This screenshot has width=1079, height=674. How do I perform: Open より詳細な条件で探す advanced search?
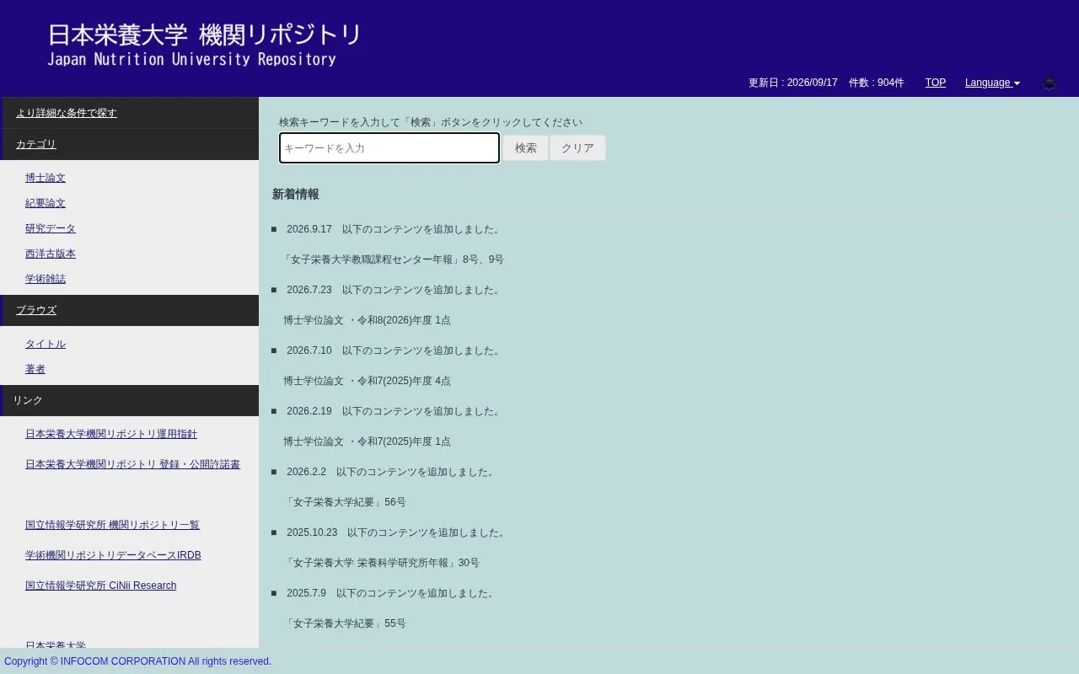(x=67, y=113)
